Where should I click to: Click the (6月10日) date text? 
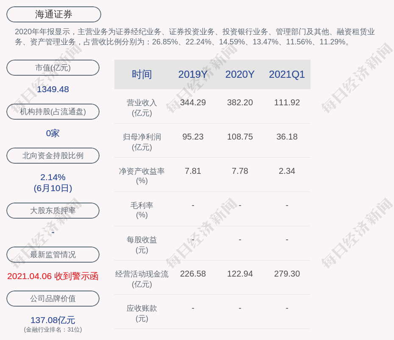coord(53,188)
